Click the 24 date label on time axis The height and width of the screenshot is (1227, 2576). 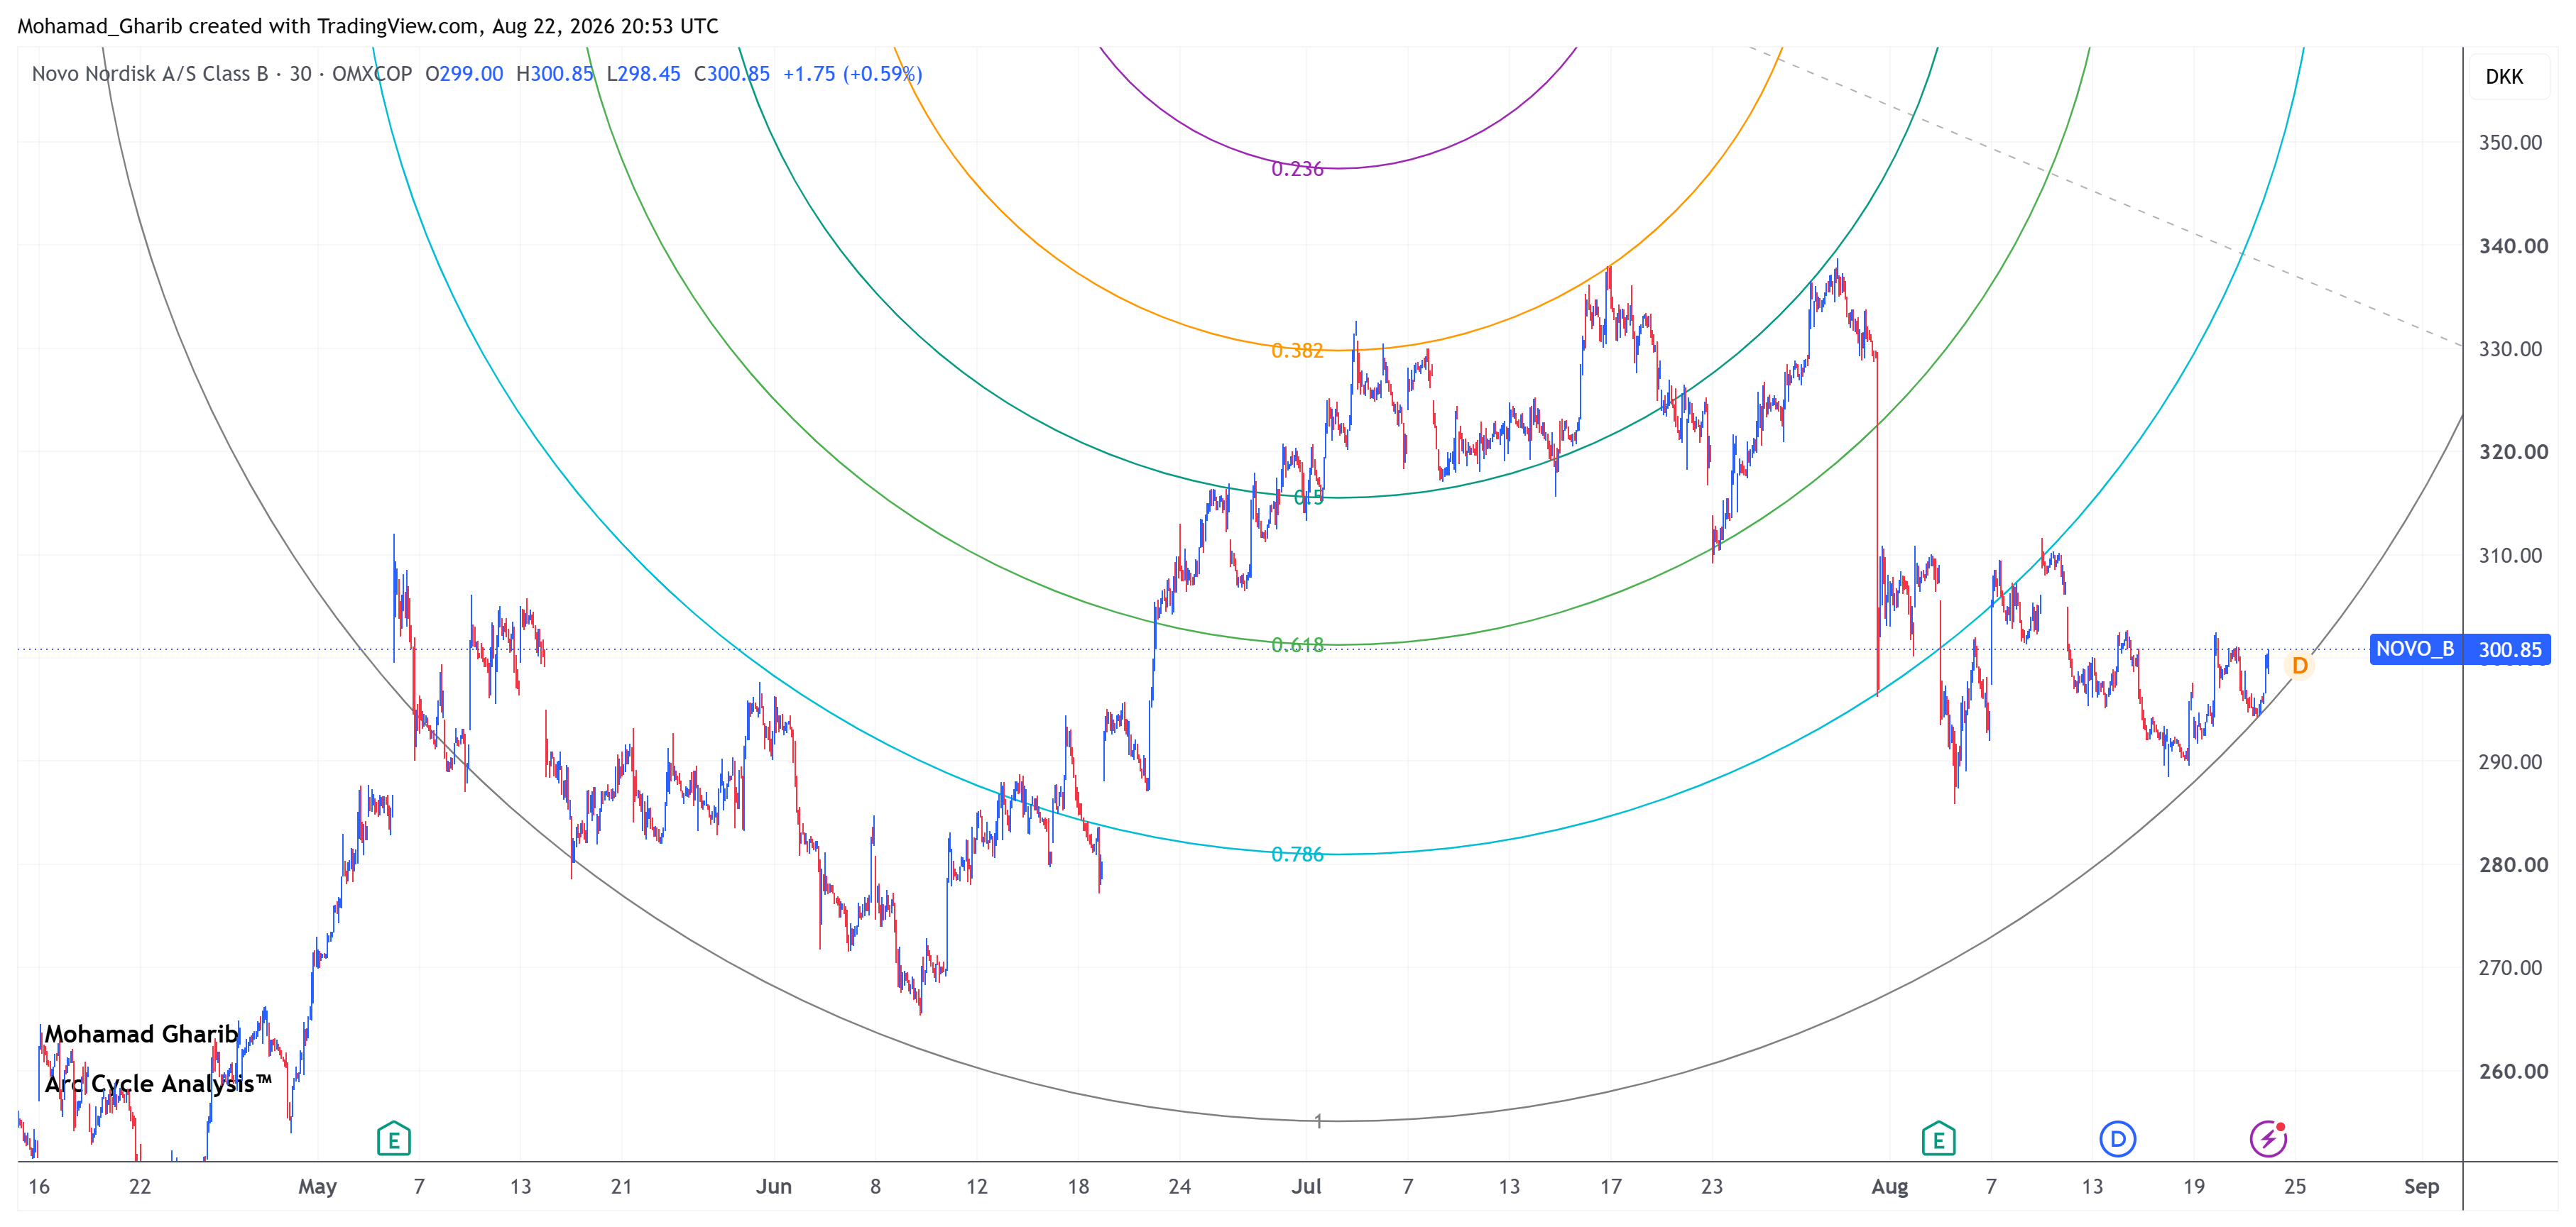click(1179, 1187)
